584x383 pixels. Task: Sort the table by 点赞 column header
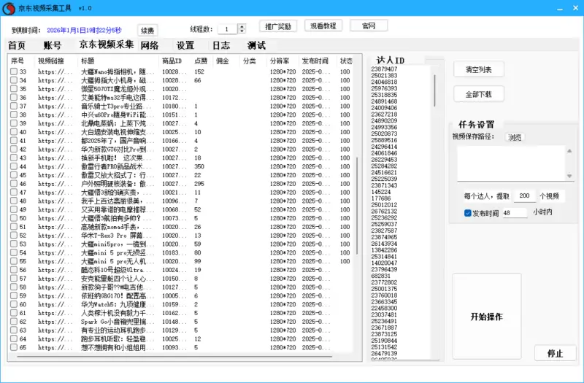click(x=201, y=61)
